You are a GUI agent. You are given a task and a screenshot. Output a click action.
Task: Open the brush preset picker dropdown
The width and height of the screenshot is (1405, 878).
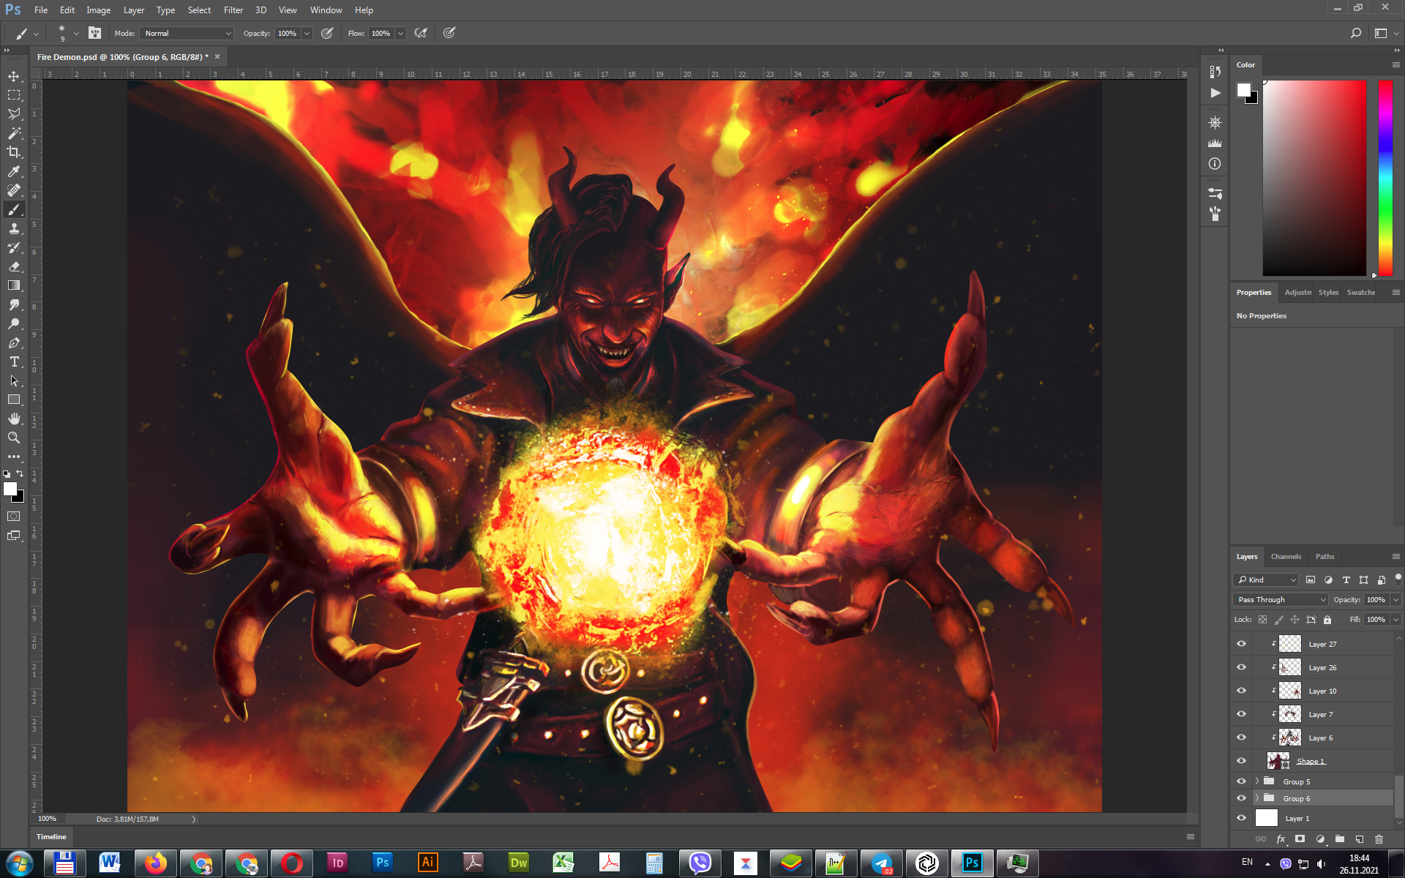tap(76, 34)
